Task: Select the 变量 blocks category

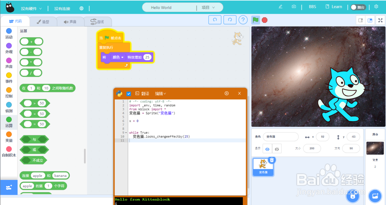Action: pos(9,137)
